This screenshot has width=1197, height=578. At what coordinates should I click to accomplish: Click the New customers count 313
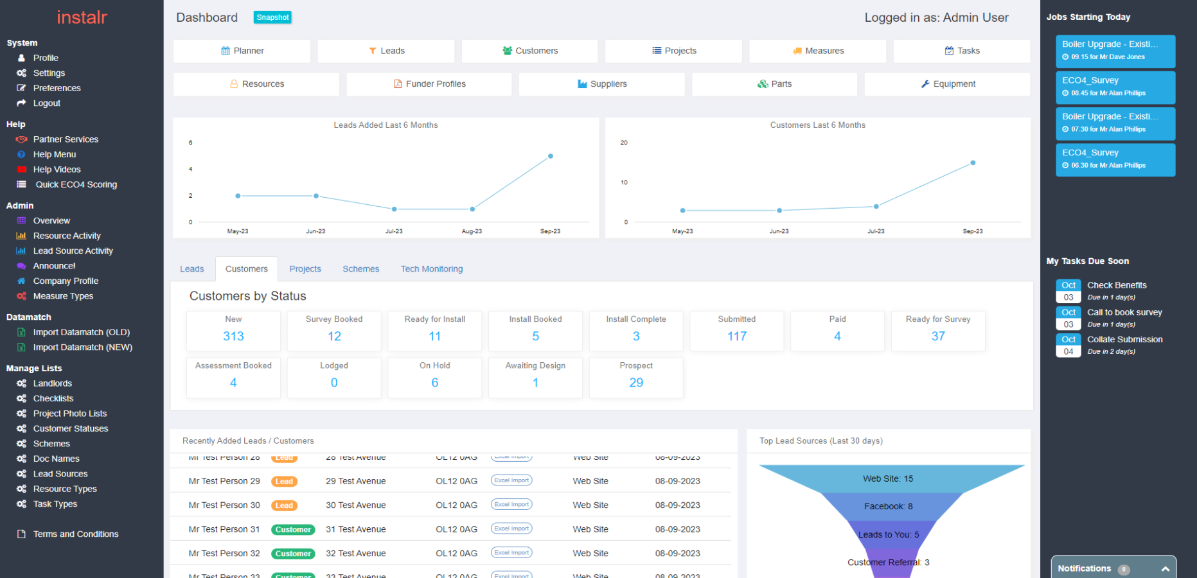point(233,337)
